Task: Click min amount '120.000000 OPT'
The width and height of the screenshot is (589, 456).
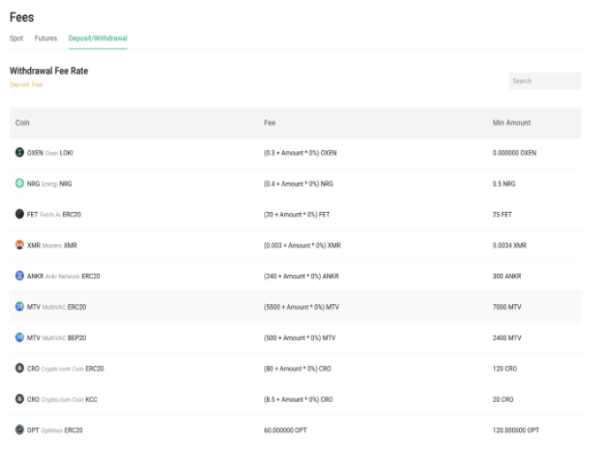Action: pyautogui.click(x=516, y=430)
